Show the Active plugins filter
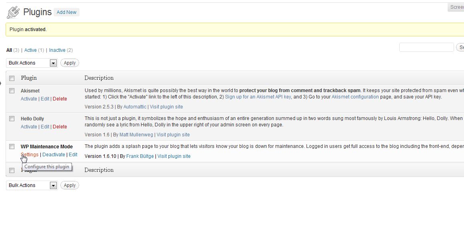Image resolution: width=464 pixels, height=242 pixels. 30,50
